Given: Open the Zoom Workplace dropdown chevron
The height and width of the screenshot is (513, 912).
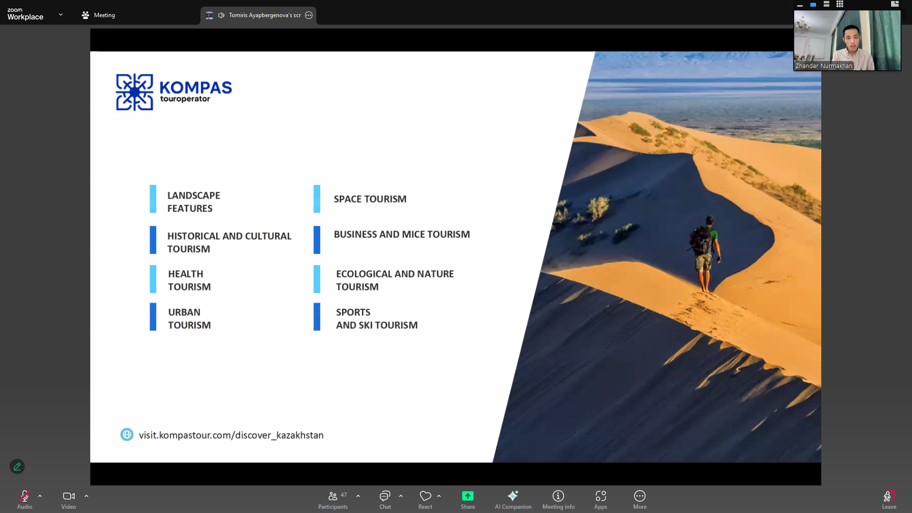Looking at the screenshot, I should click(61, 15).
